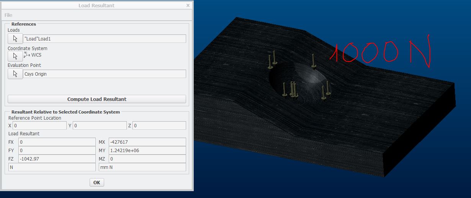Screen dimensions: 471x198
Task: Click the OK button
Action: [96, 182]
